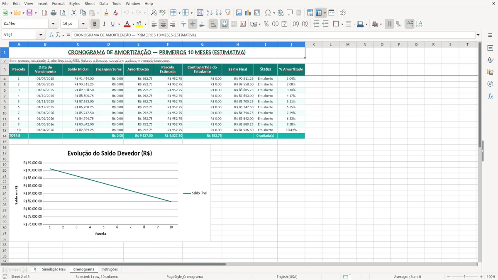
Task: Format cells as percent
Action: [x=266, y=24]
